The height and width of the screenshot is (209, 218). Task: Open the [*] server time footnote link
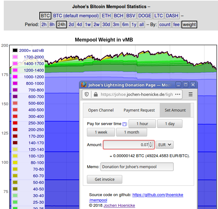click(x=124, y=124)
